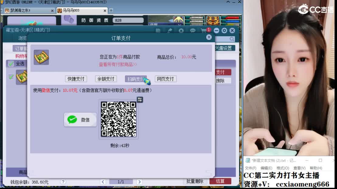
Task: Click the previous page arrow near 1/1
Action: tap(103, 181)
